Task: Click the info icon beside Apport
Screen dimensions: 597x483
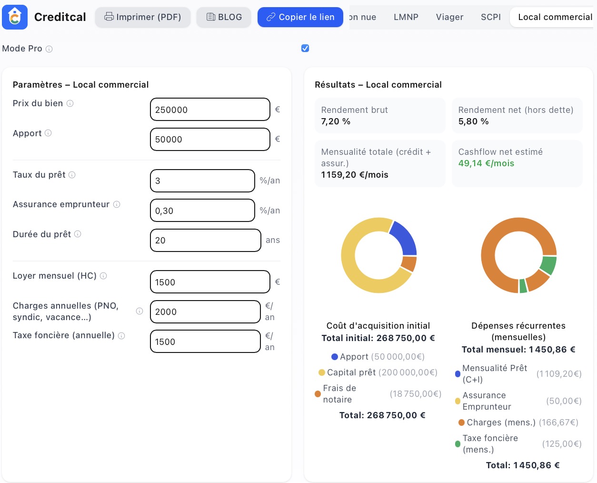Action: click(x=48, y=134)
